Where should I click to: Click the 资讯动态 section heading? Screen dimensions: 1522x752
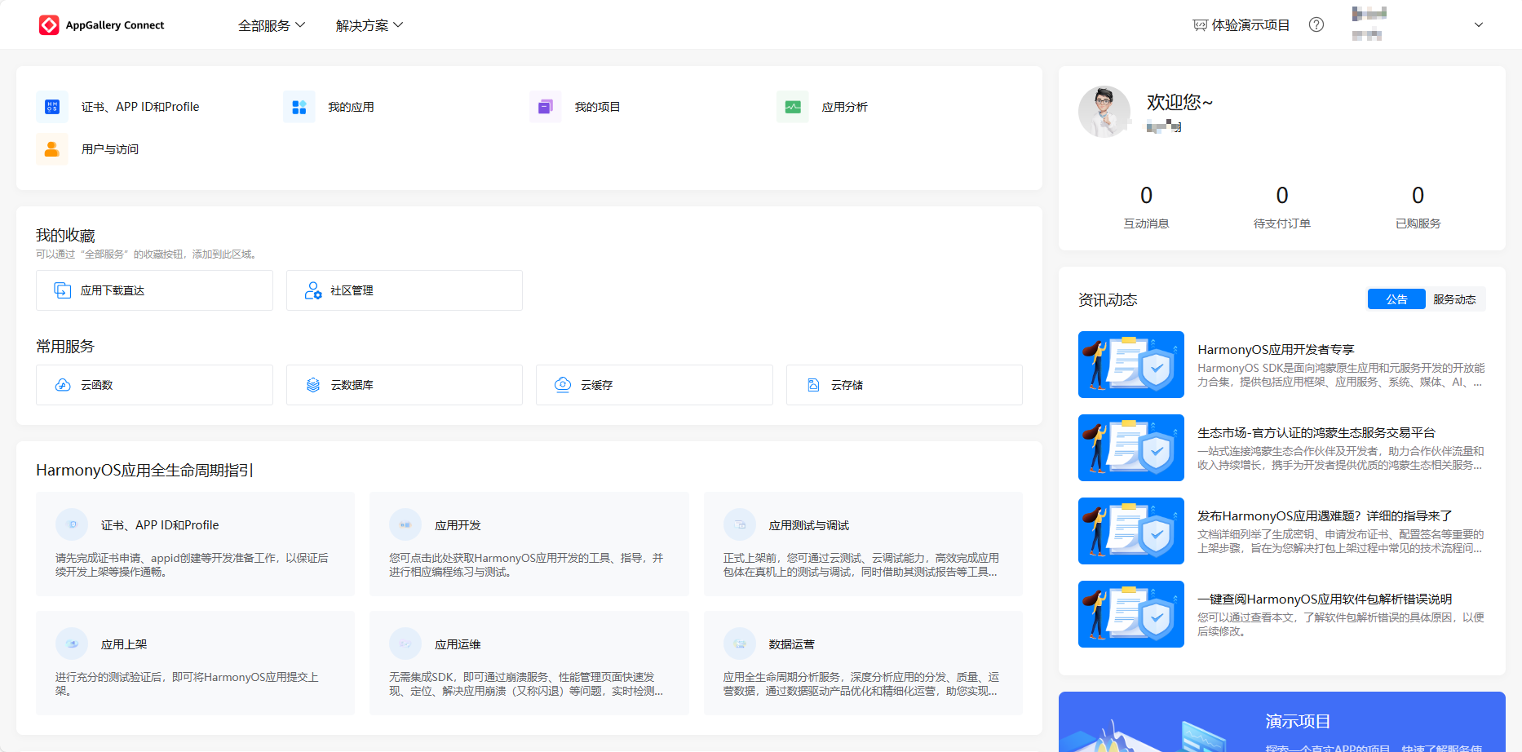pos(1108,299)
